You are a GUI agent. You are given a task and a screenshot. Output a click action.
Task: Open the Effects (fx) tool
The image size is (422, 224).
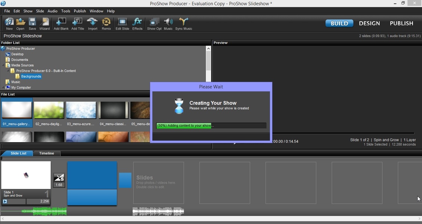coord(137,23)
